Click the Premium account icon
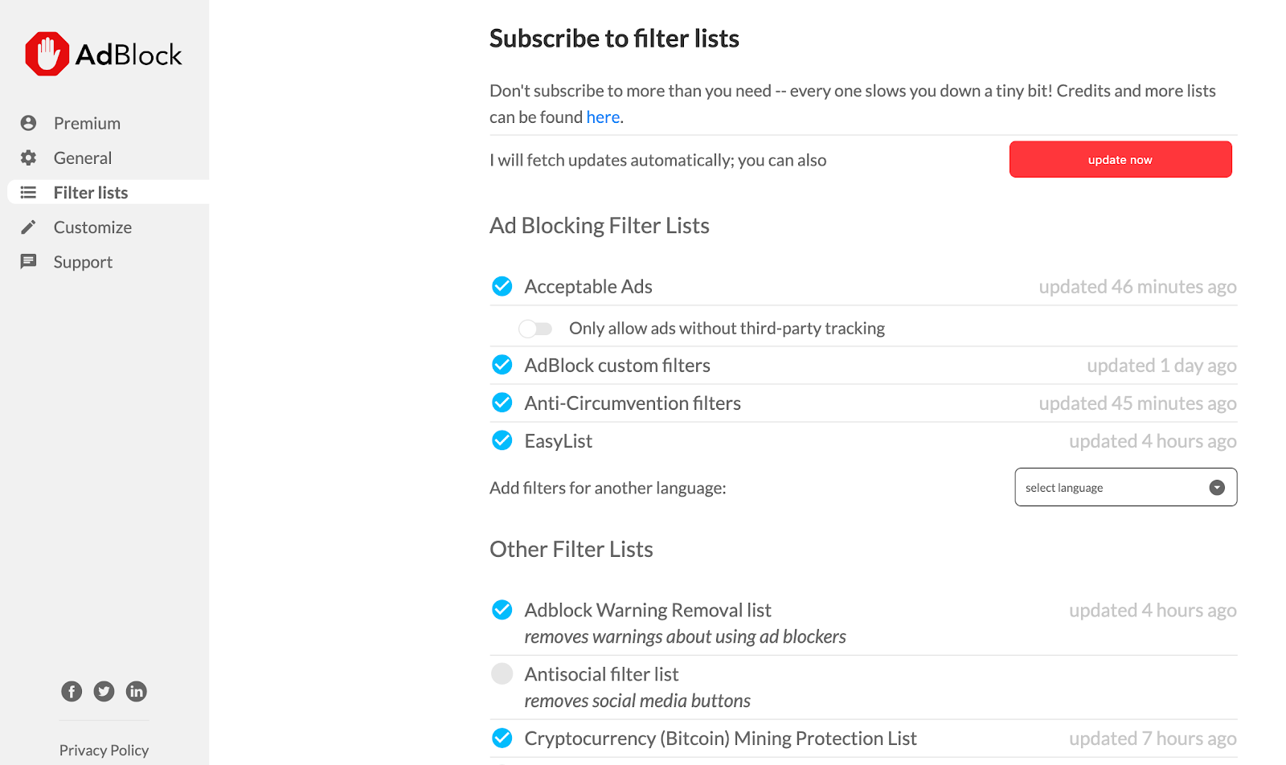Screen dimensions: 1286x765 pyautogui.click(x=29, y=123)
